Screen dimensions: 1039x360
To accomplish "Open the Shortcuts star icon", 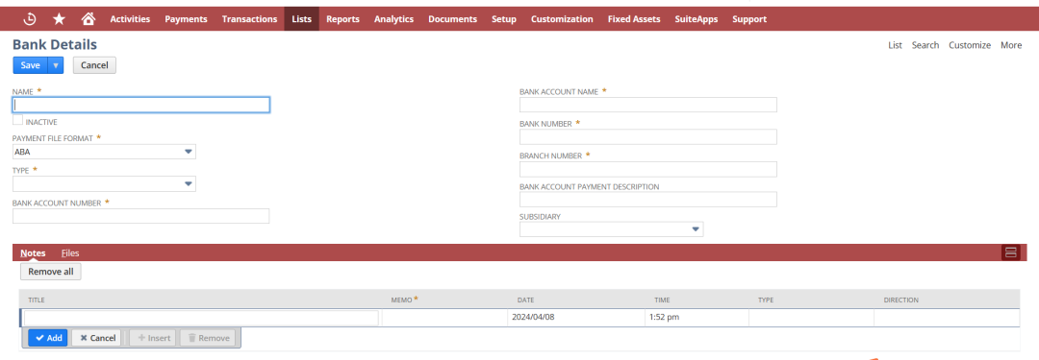I will (59, 19).
